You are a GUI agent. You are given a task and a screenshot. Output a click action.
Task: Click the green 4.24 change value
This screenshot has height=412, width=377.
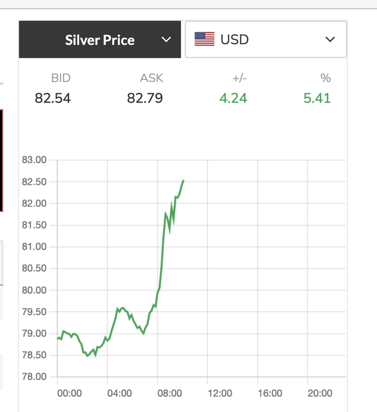(x=233, y=98)
